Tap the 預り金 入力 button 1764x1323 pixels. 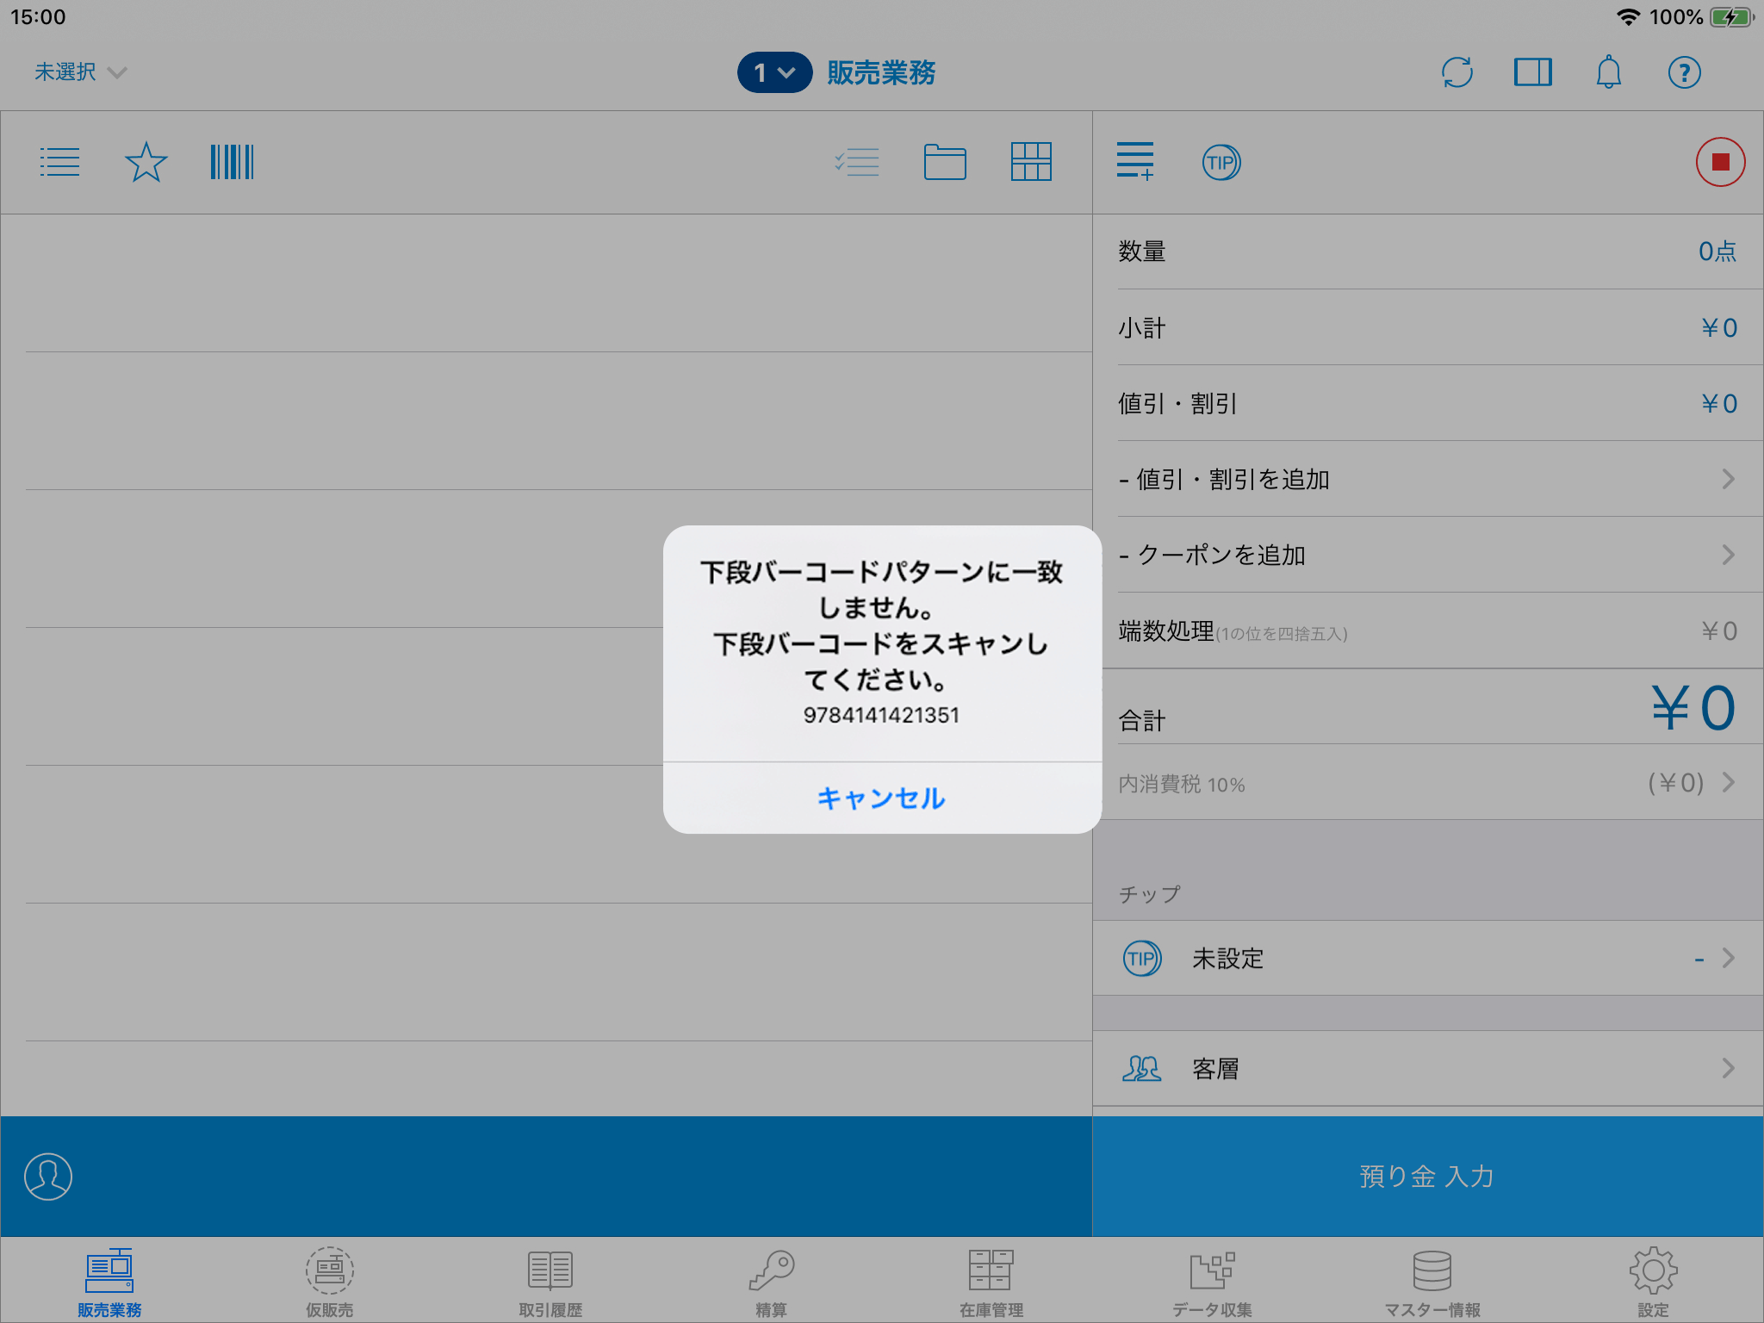pyautogui.click(x=1427, y=1177)
